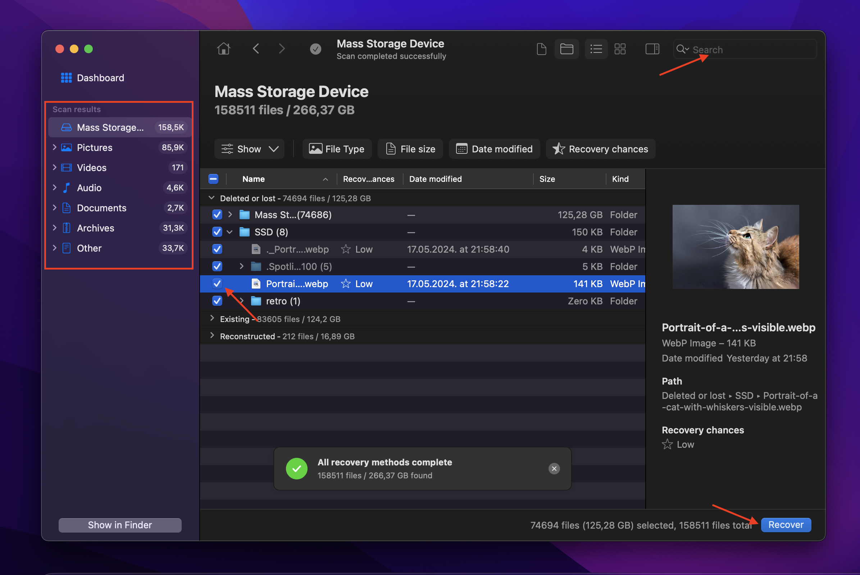Uncheck the Portrai....webp file checkbox
The height and width of the screenshot is (575, 860).
click(x=217, y=284)
